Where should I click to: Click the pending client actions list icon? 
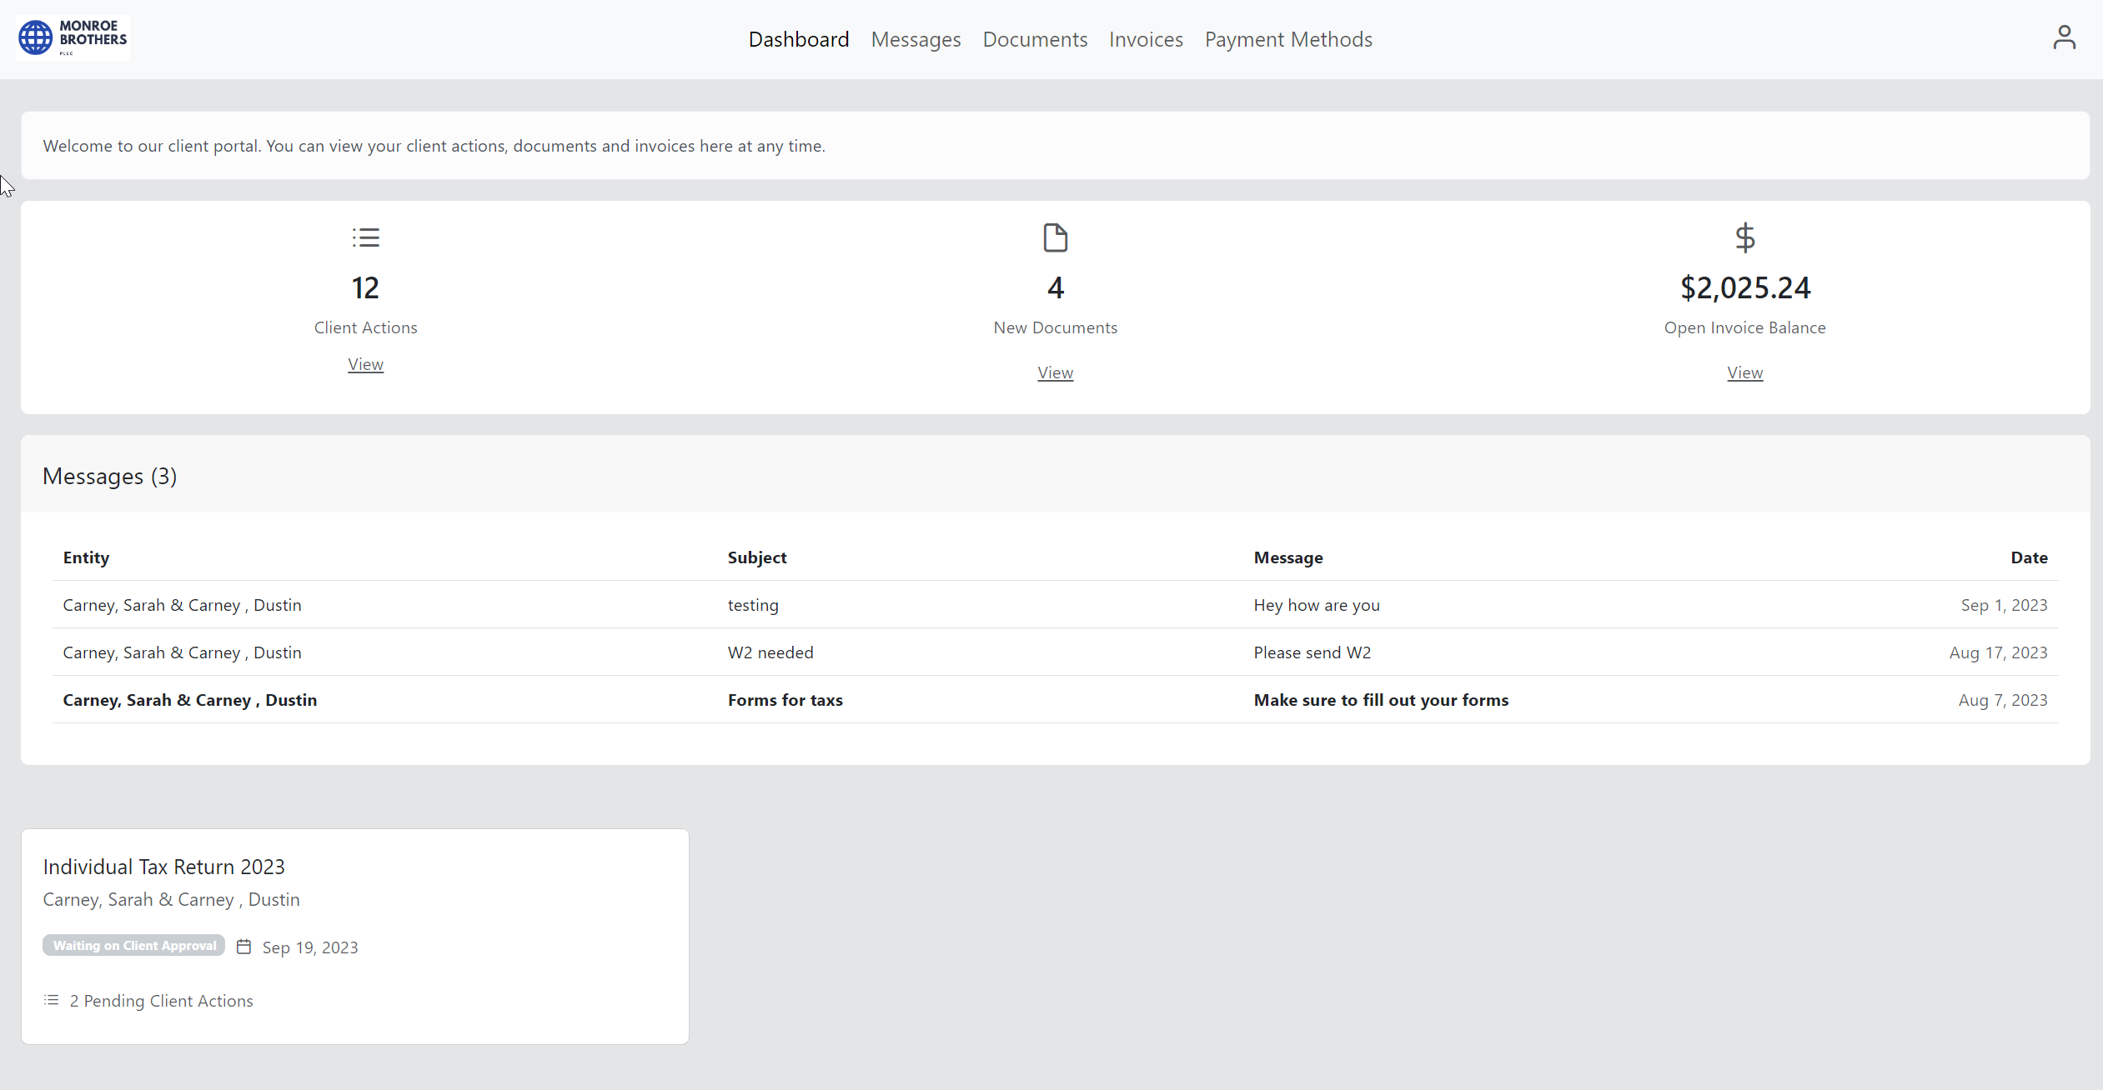(51, 999)
